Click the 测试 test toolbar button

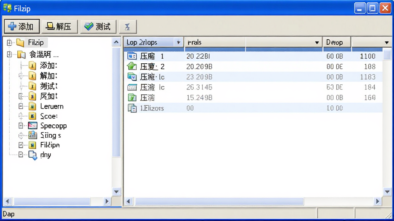pos(98,26)
